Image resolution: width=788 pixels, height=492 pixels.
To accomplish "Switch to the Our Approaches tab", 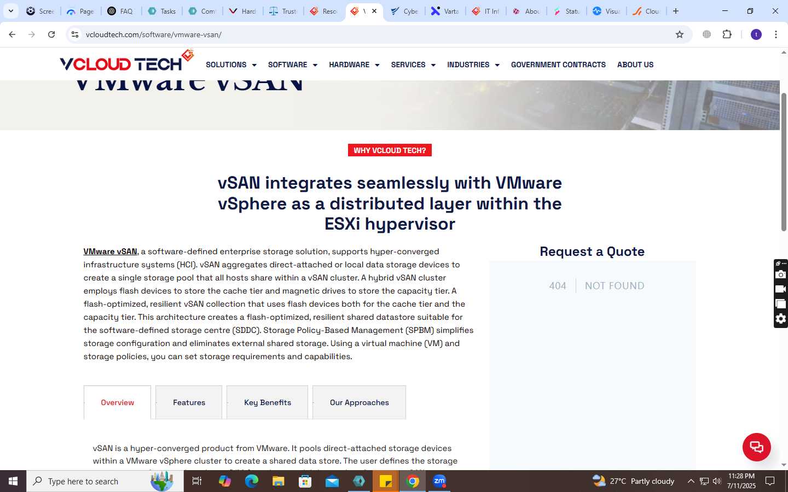I will tap(359, 402).
